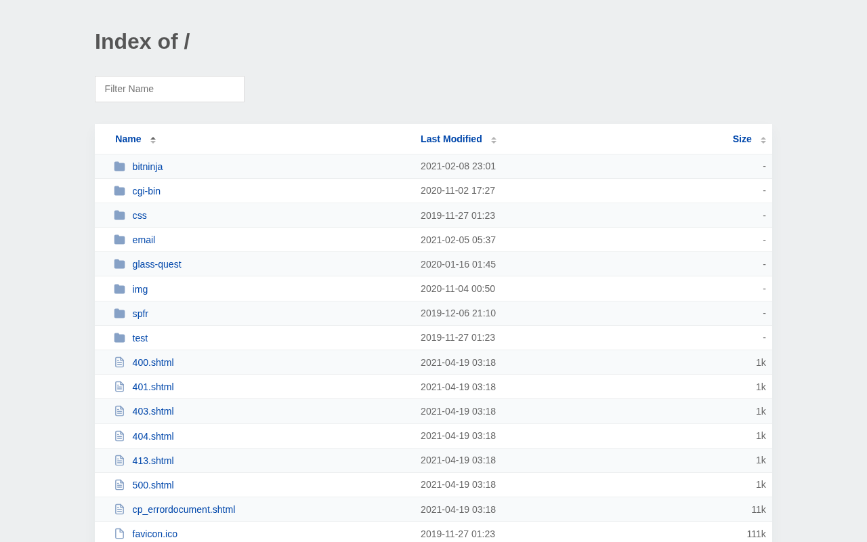Screen dimensions: 867x542
Task: Click the 400.shtml file icon
Action: pos(119,362)
